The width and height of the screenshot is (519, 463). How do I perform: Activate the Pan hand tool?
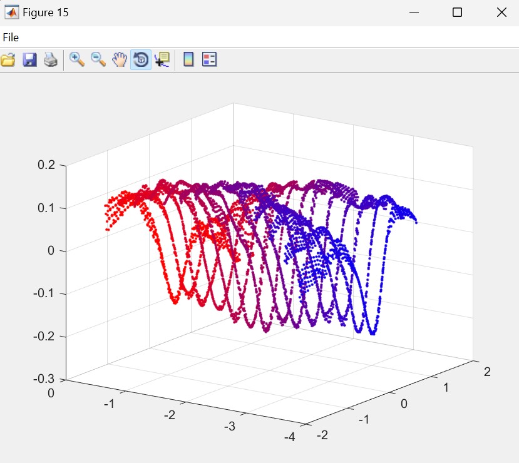[119, 60]
